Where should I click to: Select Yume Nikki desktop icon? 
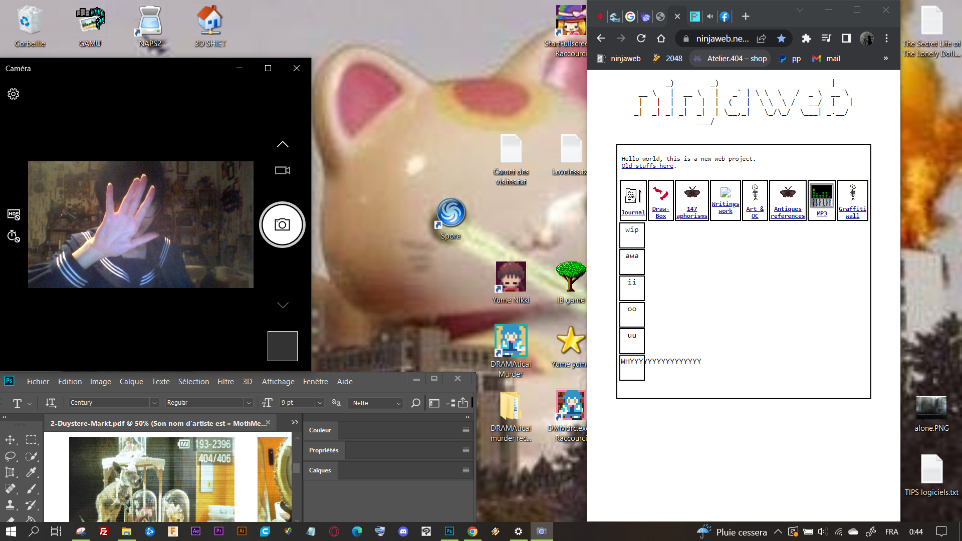point(511,283)
